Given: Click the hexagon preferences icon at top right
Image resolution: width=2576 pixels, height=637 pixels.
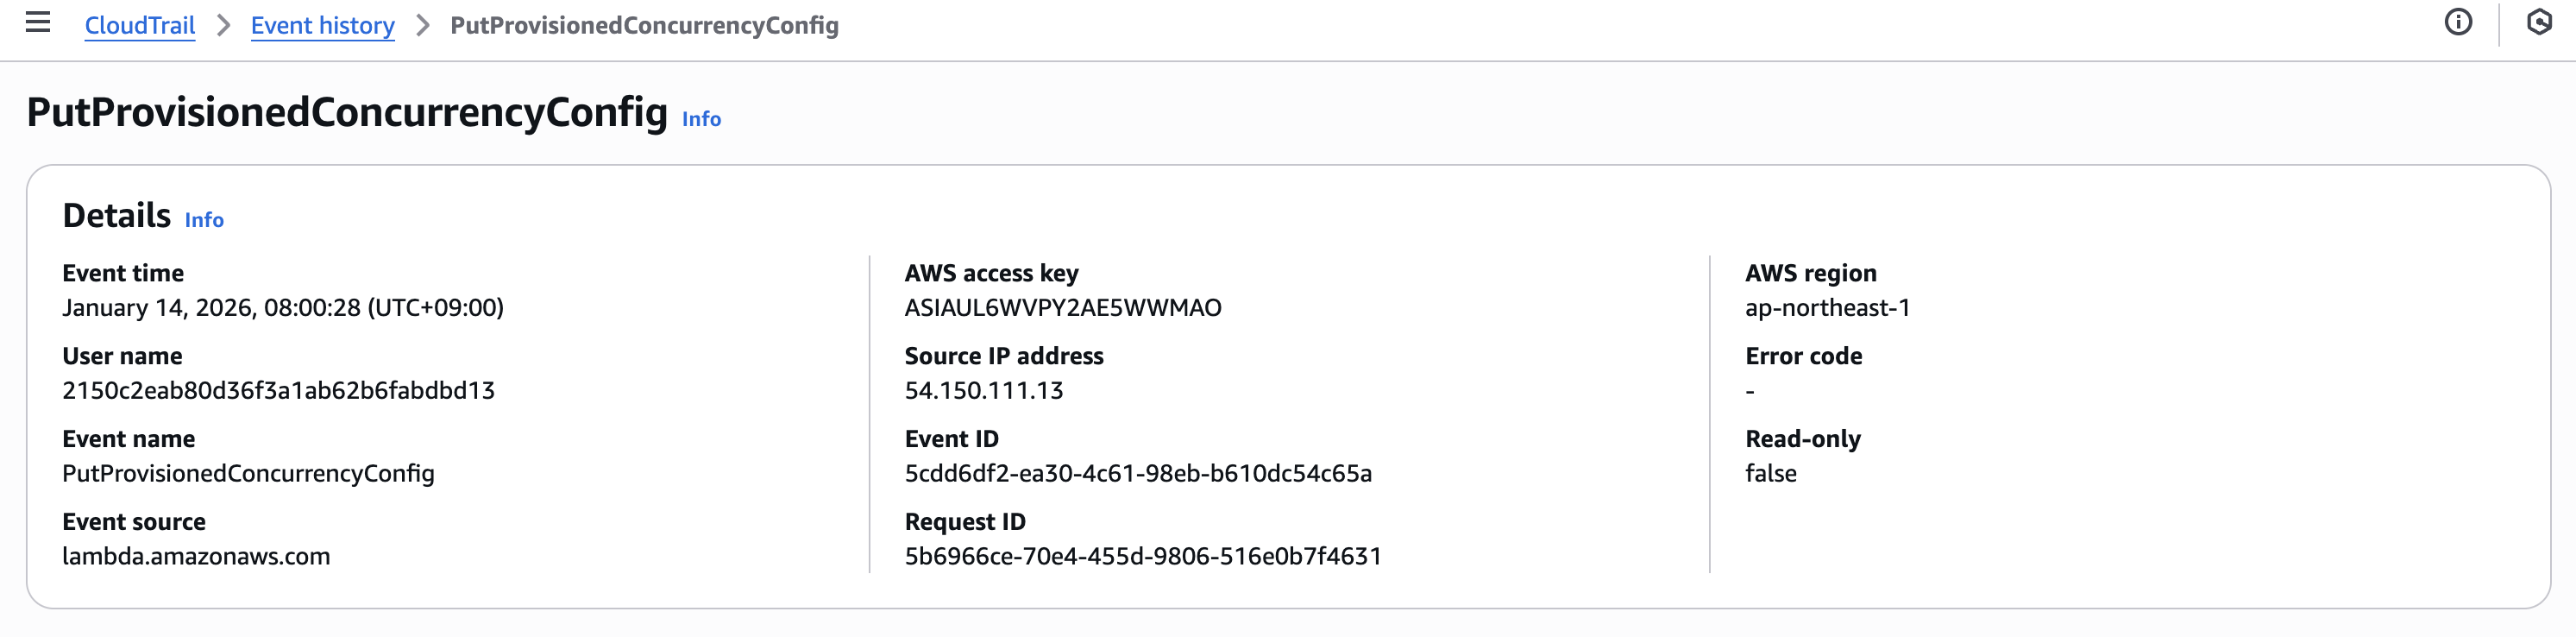Looking at the screenshot, I should tap(2538, 23).
